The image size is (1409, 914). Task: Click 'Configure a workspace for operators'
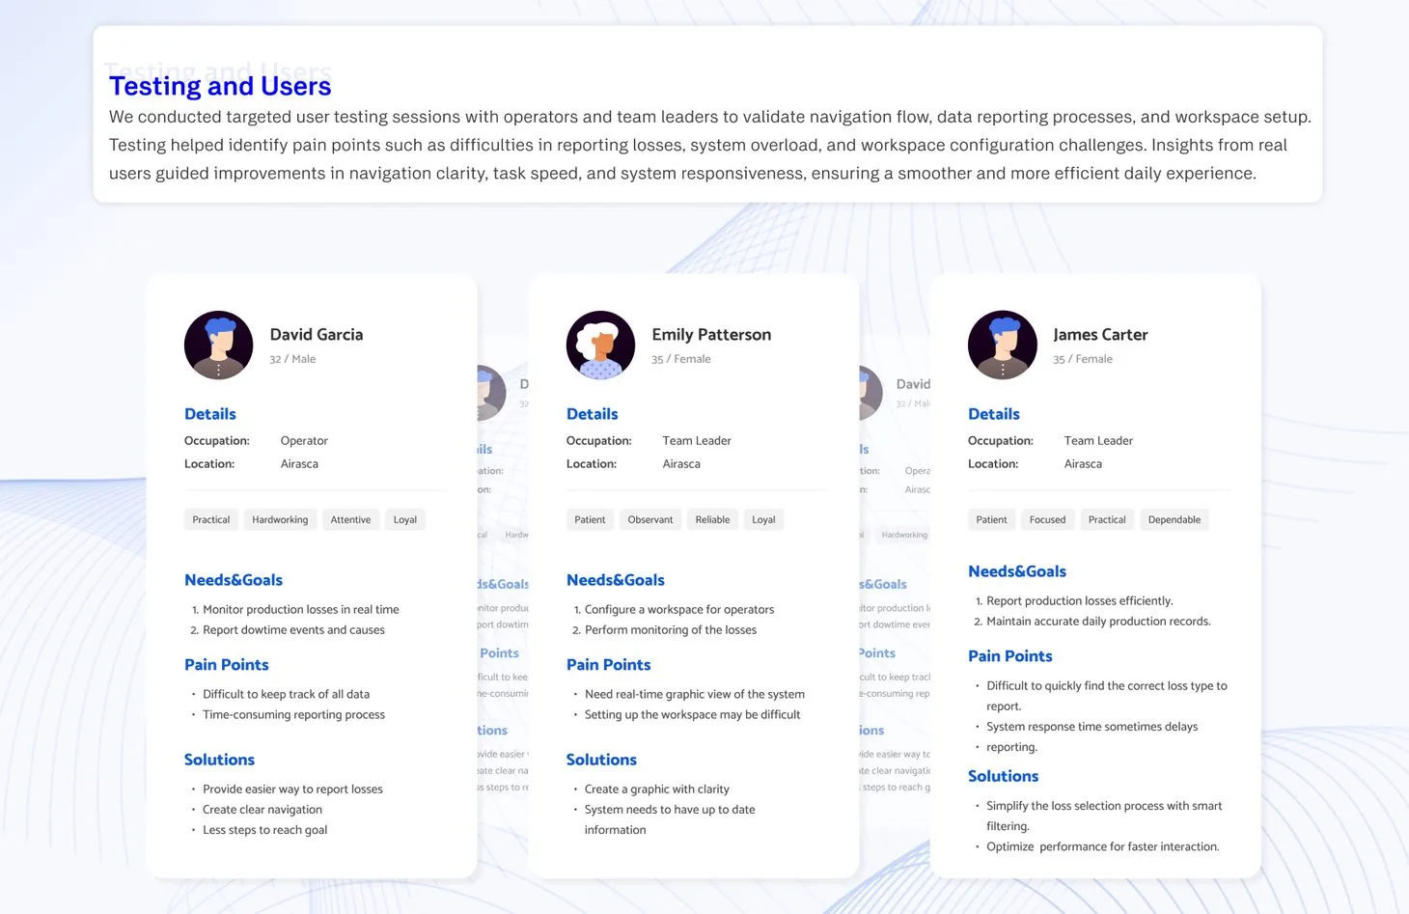tap(679, 609)
